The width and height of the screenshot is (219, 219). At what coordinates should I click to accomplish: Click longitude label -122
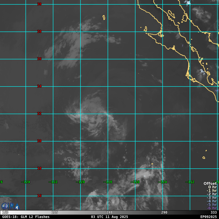pos(53,182)
